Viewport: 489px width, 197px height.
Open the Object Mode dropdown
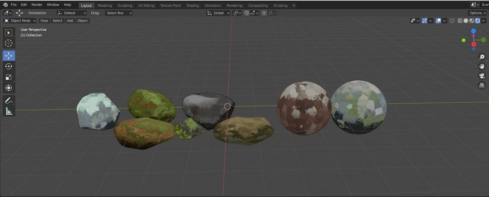click(20, 20)
